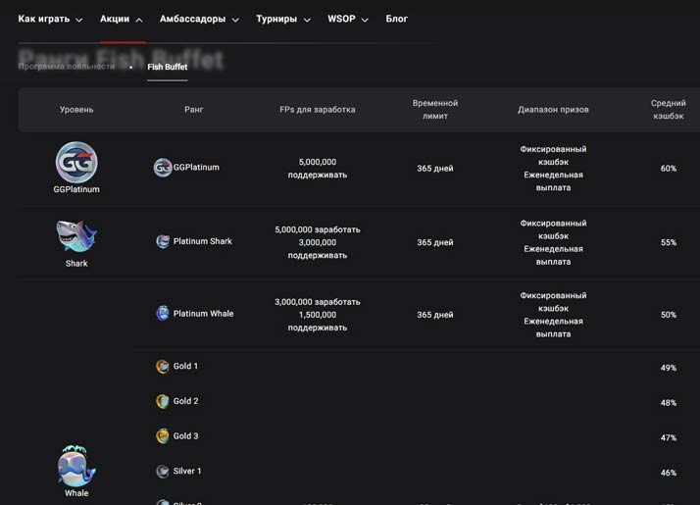This screenshot has width=700, height=505.
Task: Click the large GGPlatinum level logo
Action: (x=76, y=162)
